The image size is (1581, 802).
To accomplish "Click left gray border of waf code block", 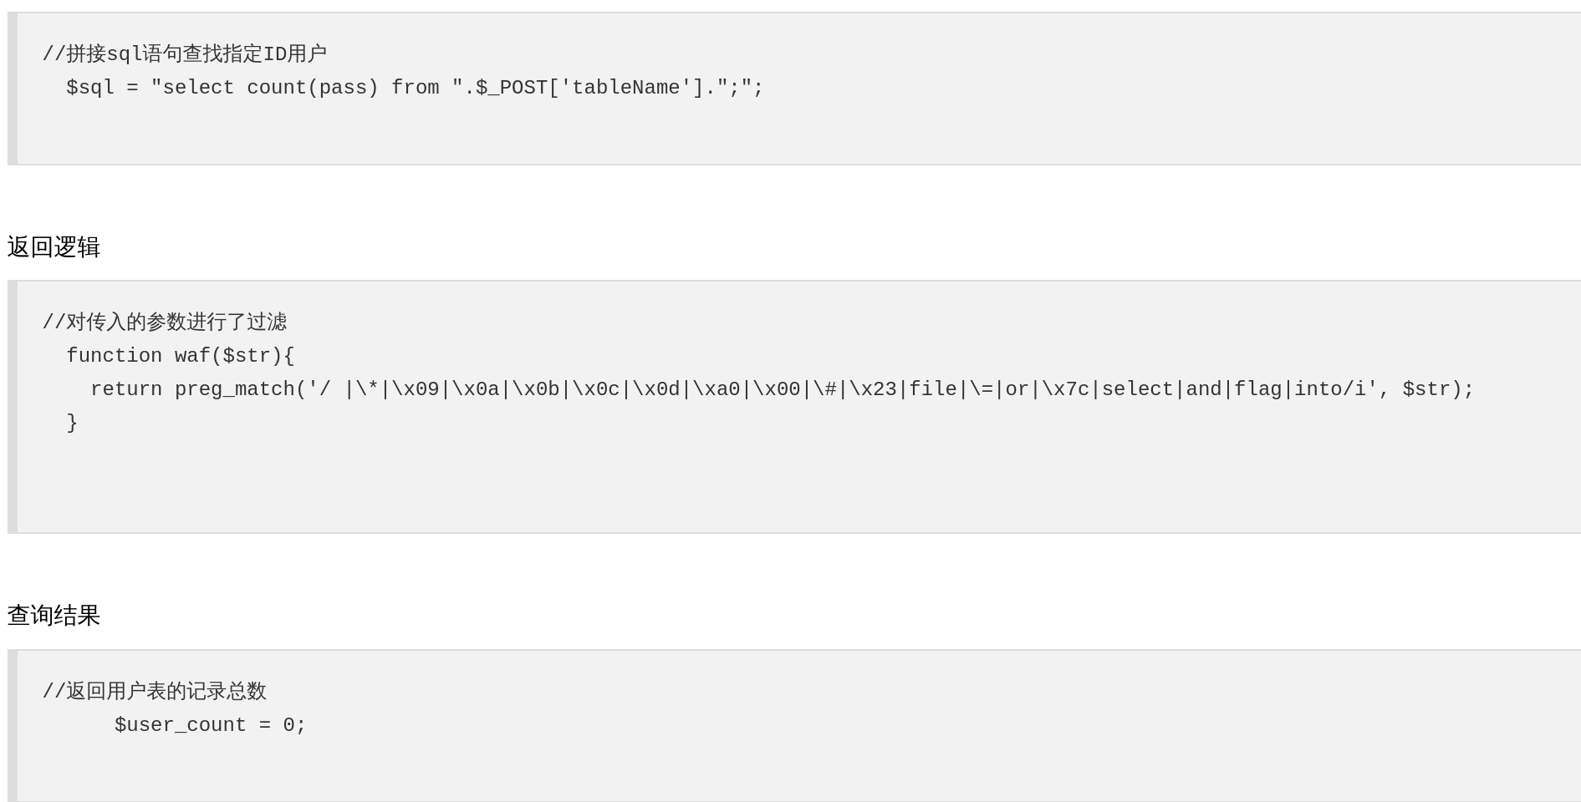I will coord(13,407).
